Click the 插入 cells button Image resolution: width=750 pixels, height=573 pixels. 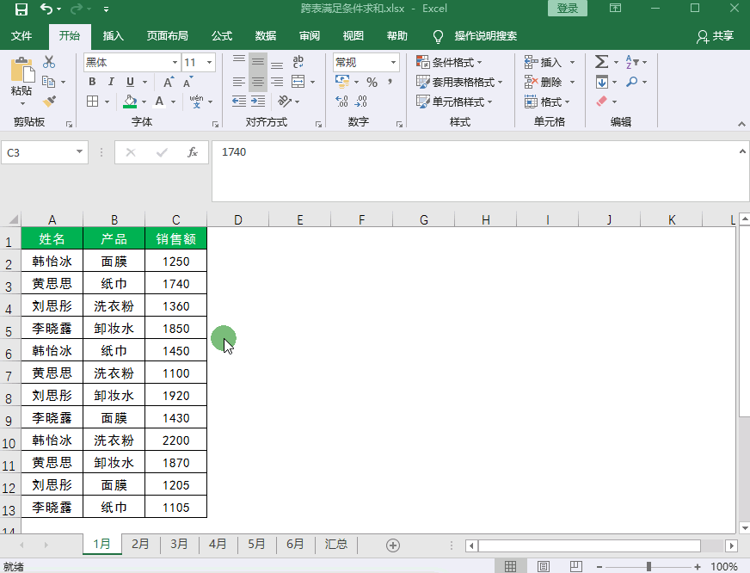pyautogui.click(x=544, y=63)
